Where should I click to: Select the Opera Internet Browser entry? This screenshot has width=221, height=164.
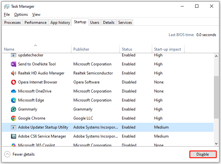coord(37,82)
